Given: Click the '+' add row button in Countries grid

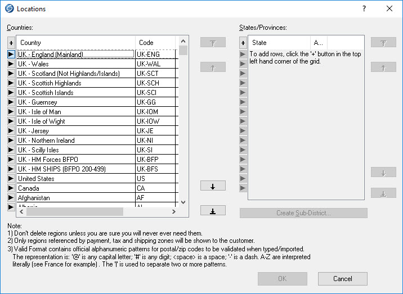Looking at the screenshot, I should [11, 43].
